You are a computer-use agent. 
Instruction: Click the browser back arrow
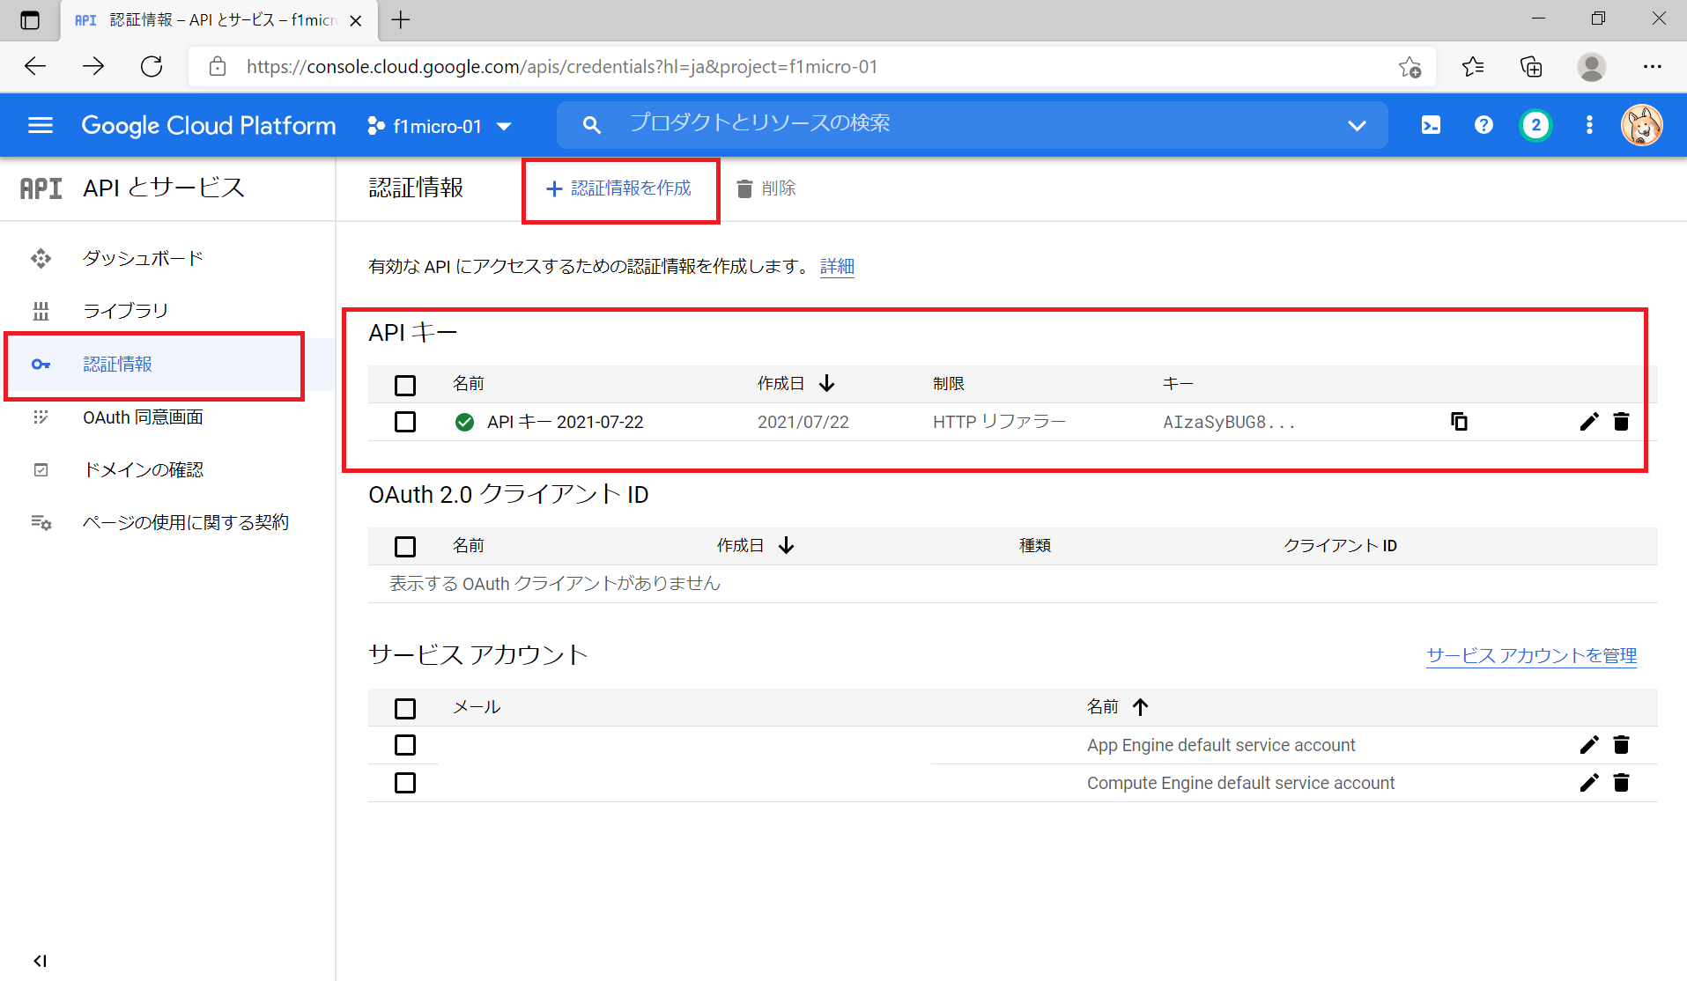click(35, 66)
